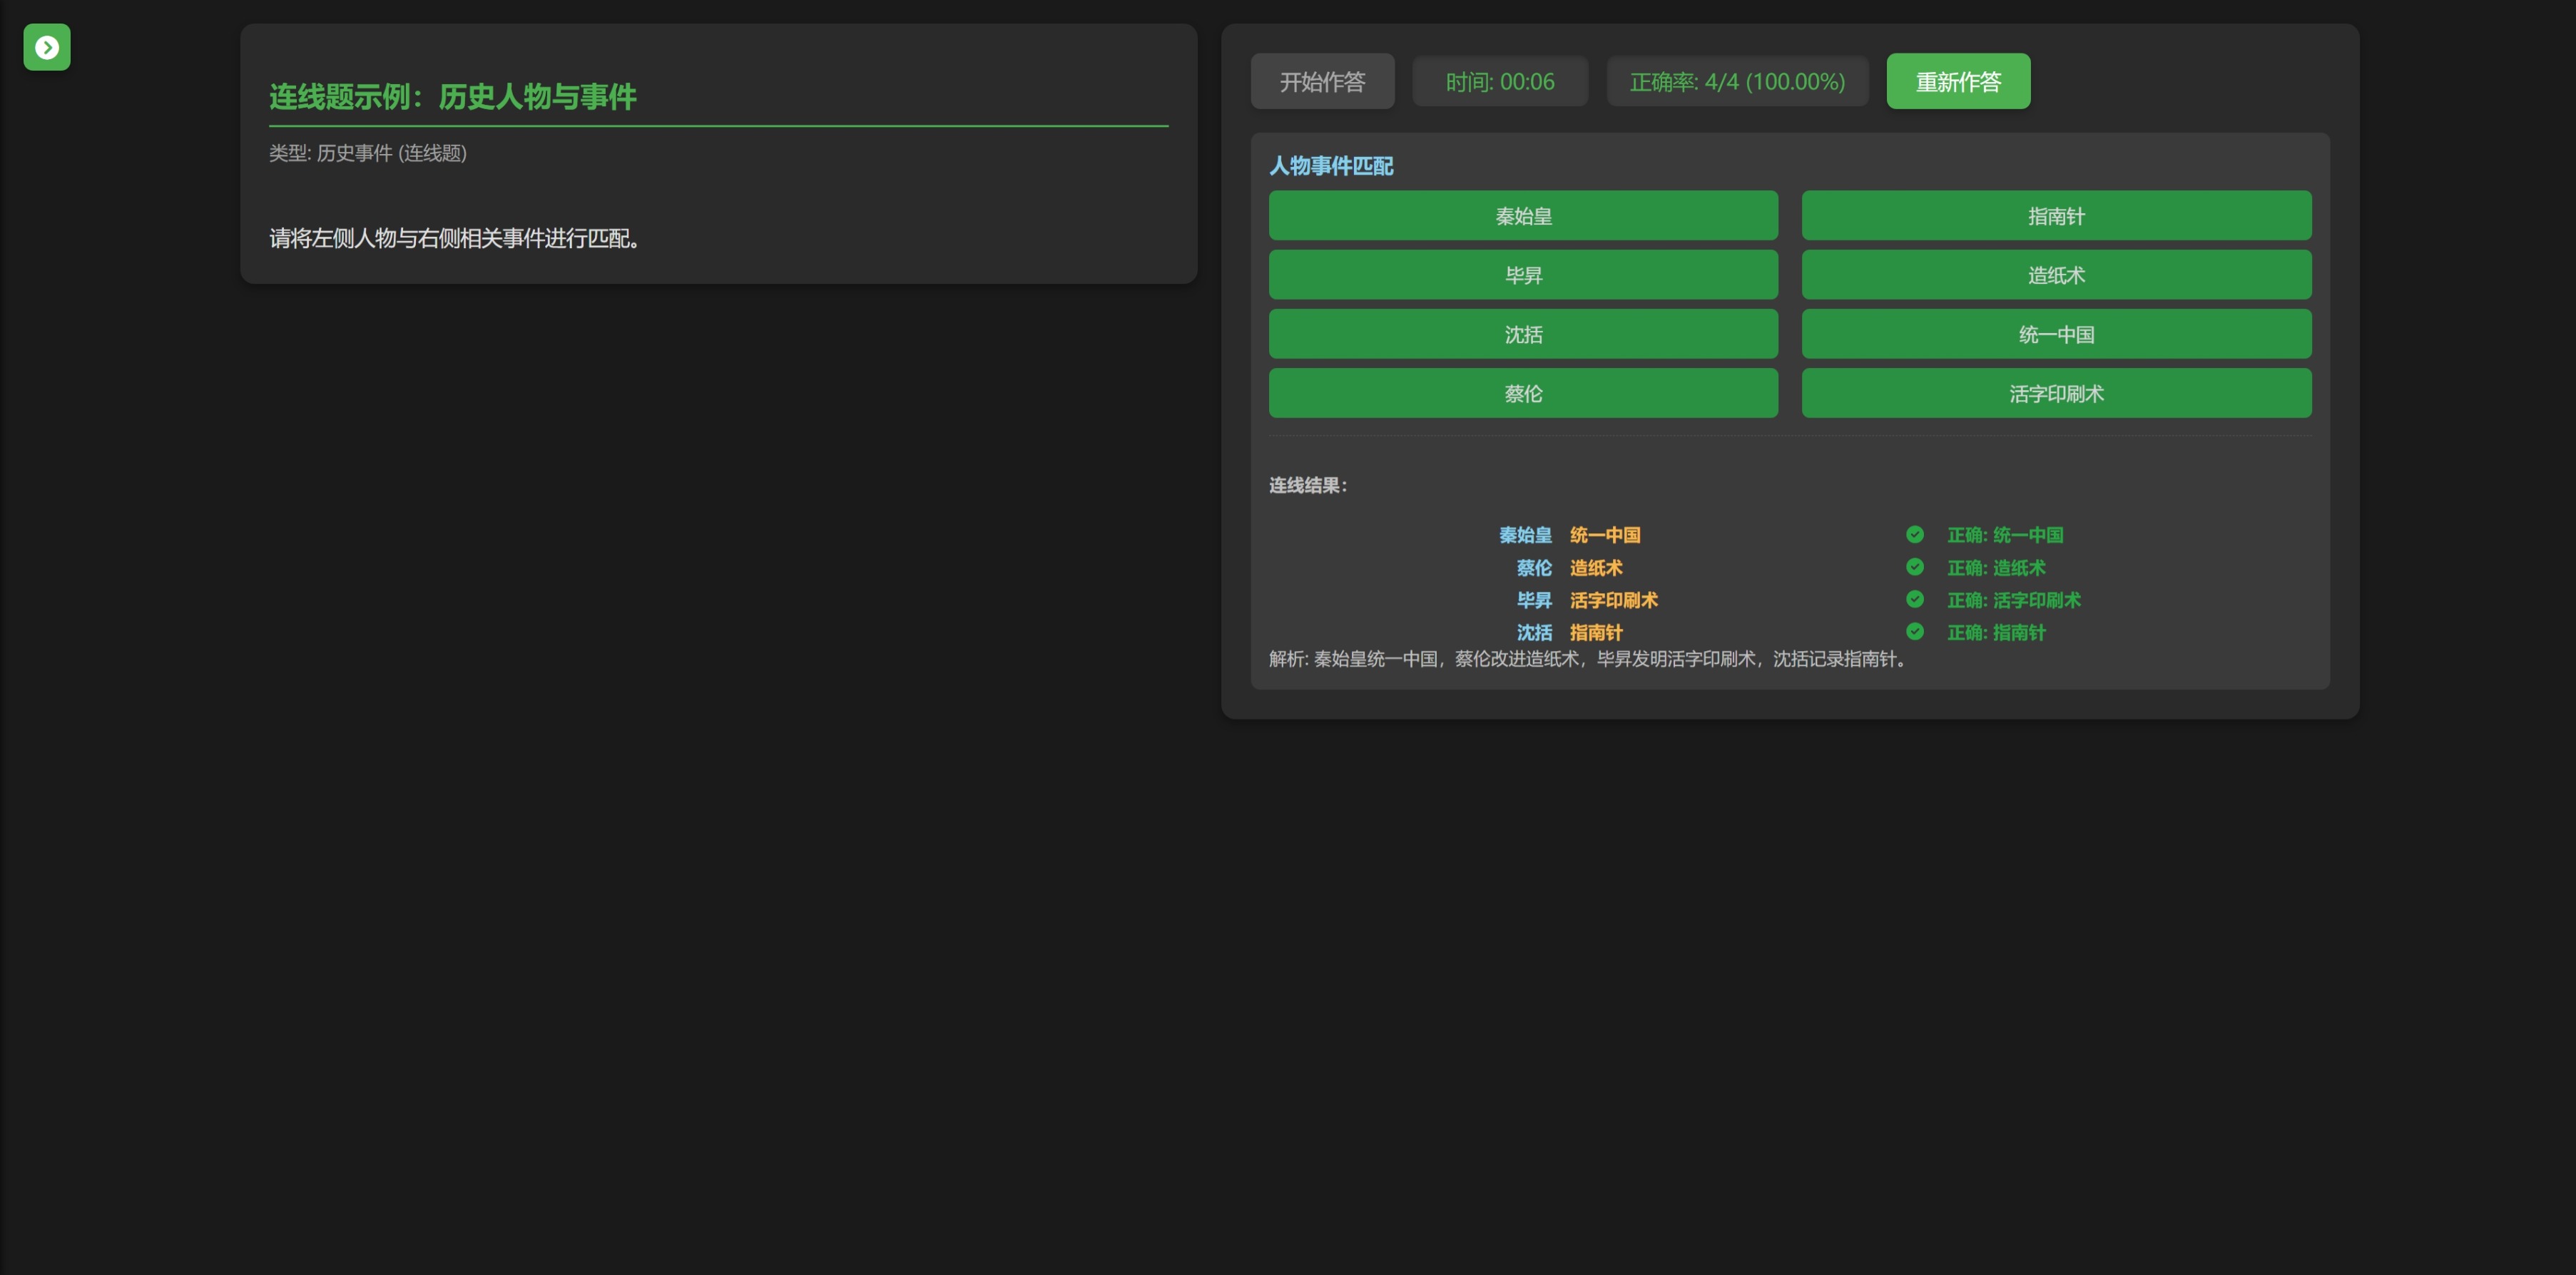Click the check icon beside 正确: 活字印刷术

point(1914,600)
